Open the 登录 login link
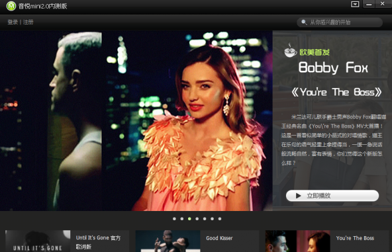This screenshot has width=392, height=252. coord(13,22)
